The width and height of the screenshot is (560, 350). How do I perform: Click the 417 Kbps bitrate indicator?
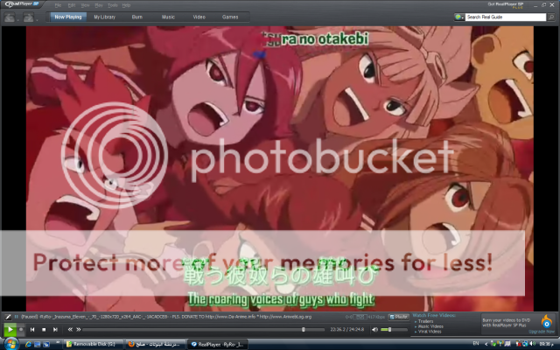(376, 317)
